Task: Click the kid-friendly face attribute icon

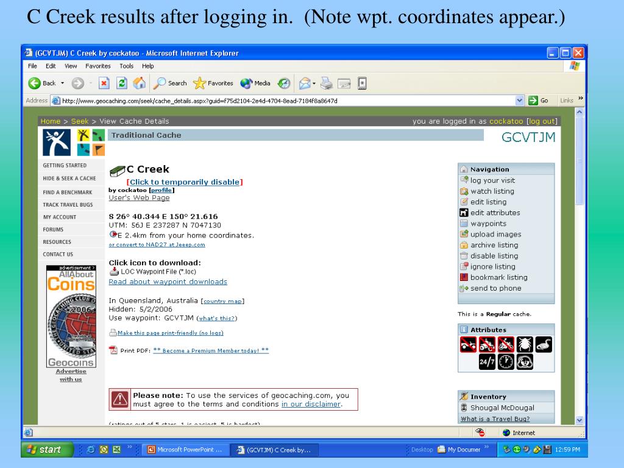Action: coord(525,362)
